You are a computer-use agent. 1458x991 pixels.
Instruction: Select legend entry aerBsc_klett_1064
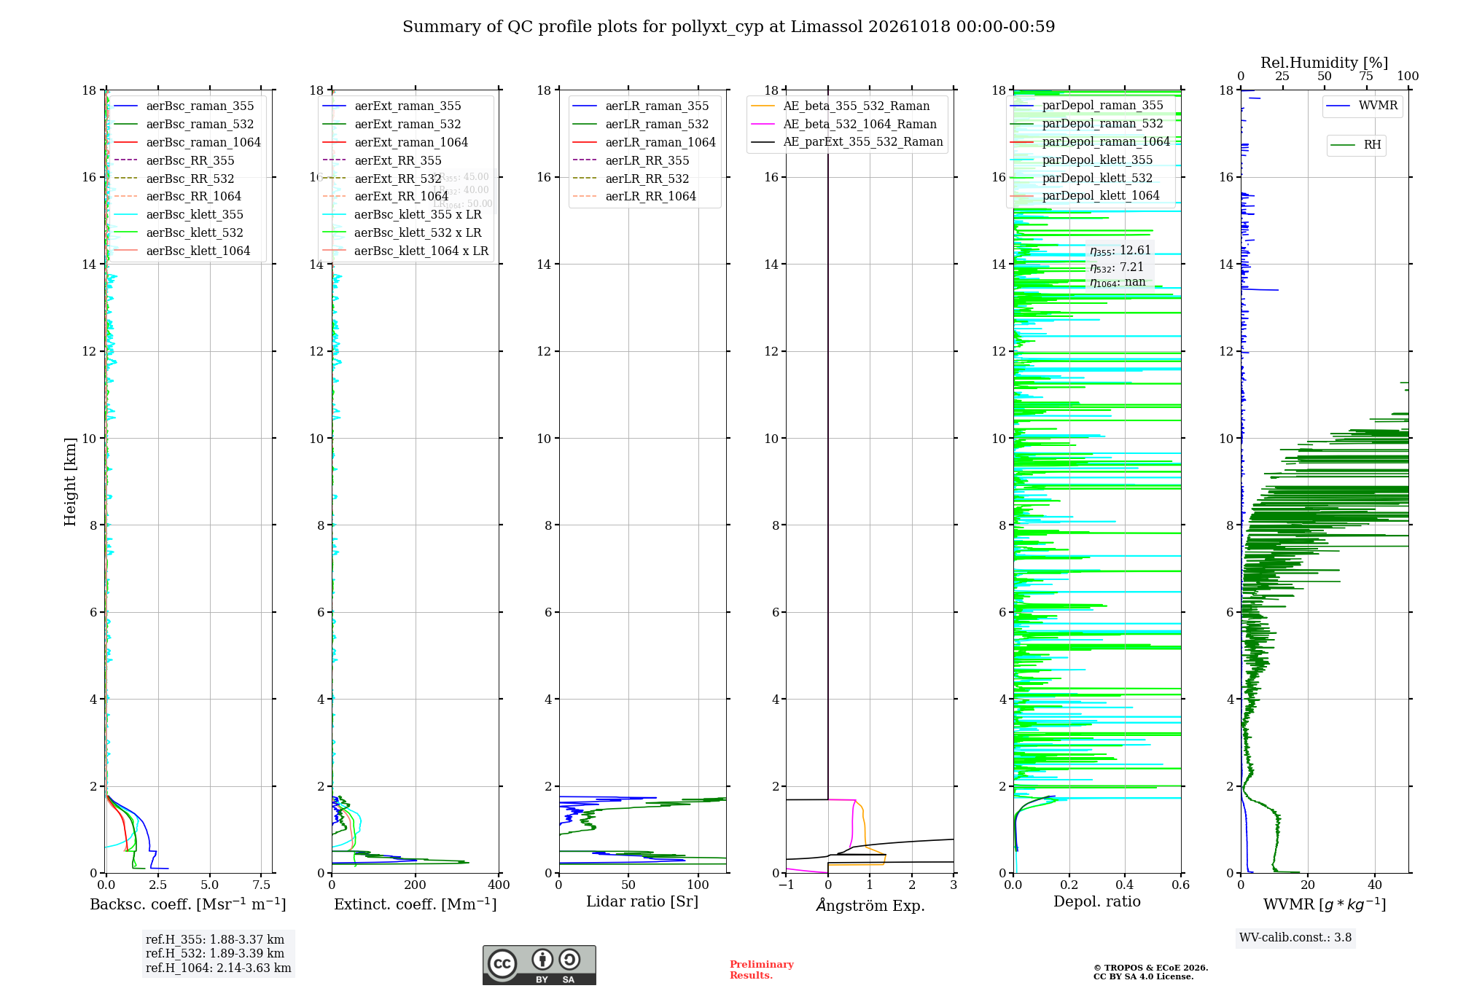click(182, 251)
